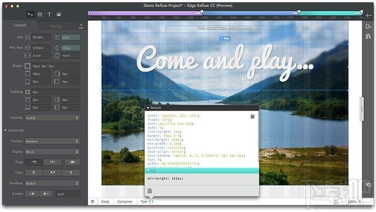
Task: Click the max-width icon
Action: 27,56
